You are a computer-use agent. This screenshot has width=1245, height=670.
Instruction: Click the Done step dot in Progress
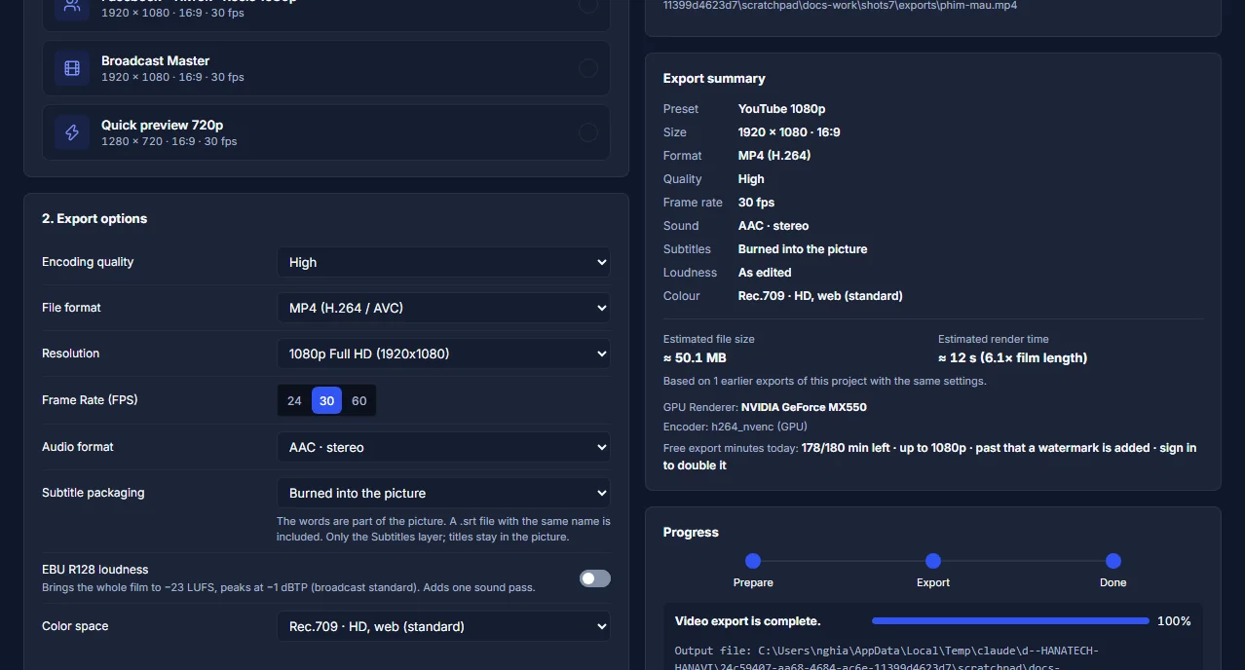[x=1113, y=561]
